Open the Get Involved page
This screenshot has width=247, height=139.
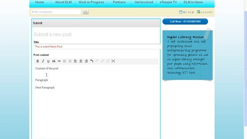point(144,2)
